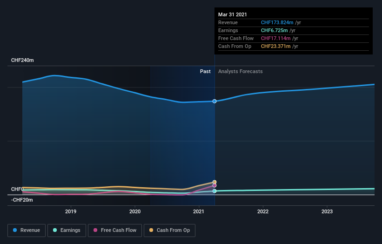Screen dimensions: 382x244
Task: Click the Revenue row label in tooltip
Action: [x=228, y=22]
